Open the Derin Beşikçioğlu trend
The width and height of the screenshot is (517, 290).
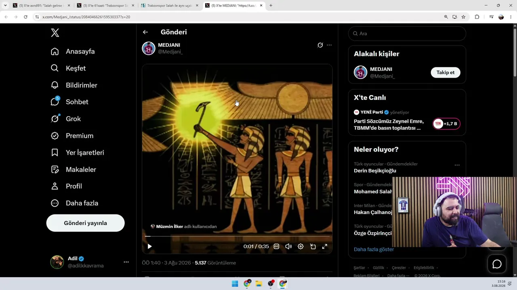375,171
